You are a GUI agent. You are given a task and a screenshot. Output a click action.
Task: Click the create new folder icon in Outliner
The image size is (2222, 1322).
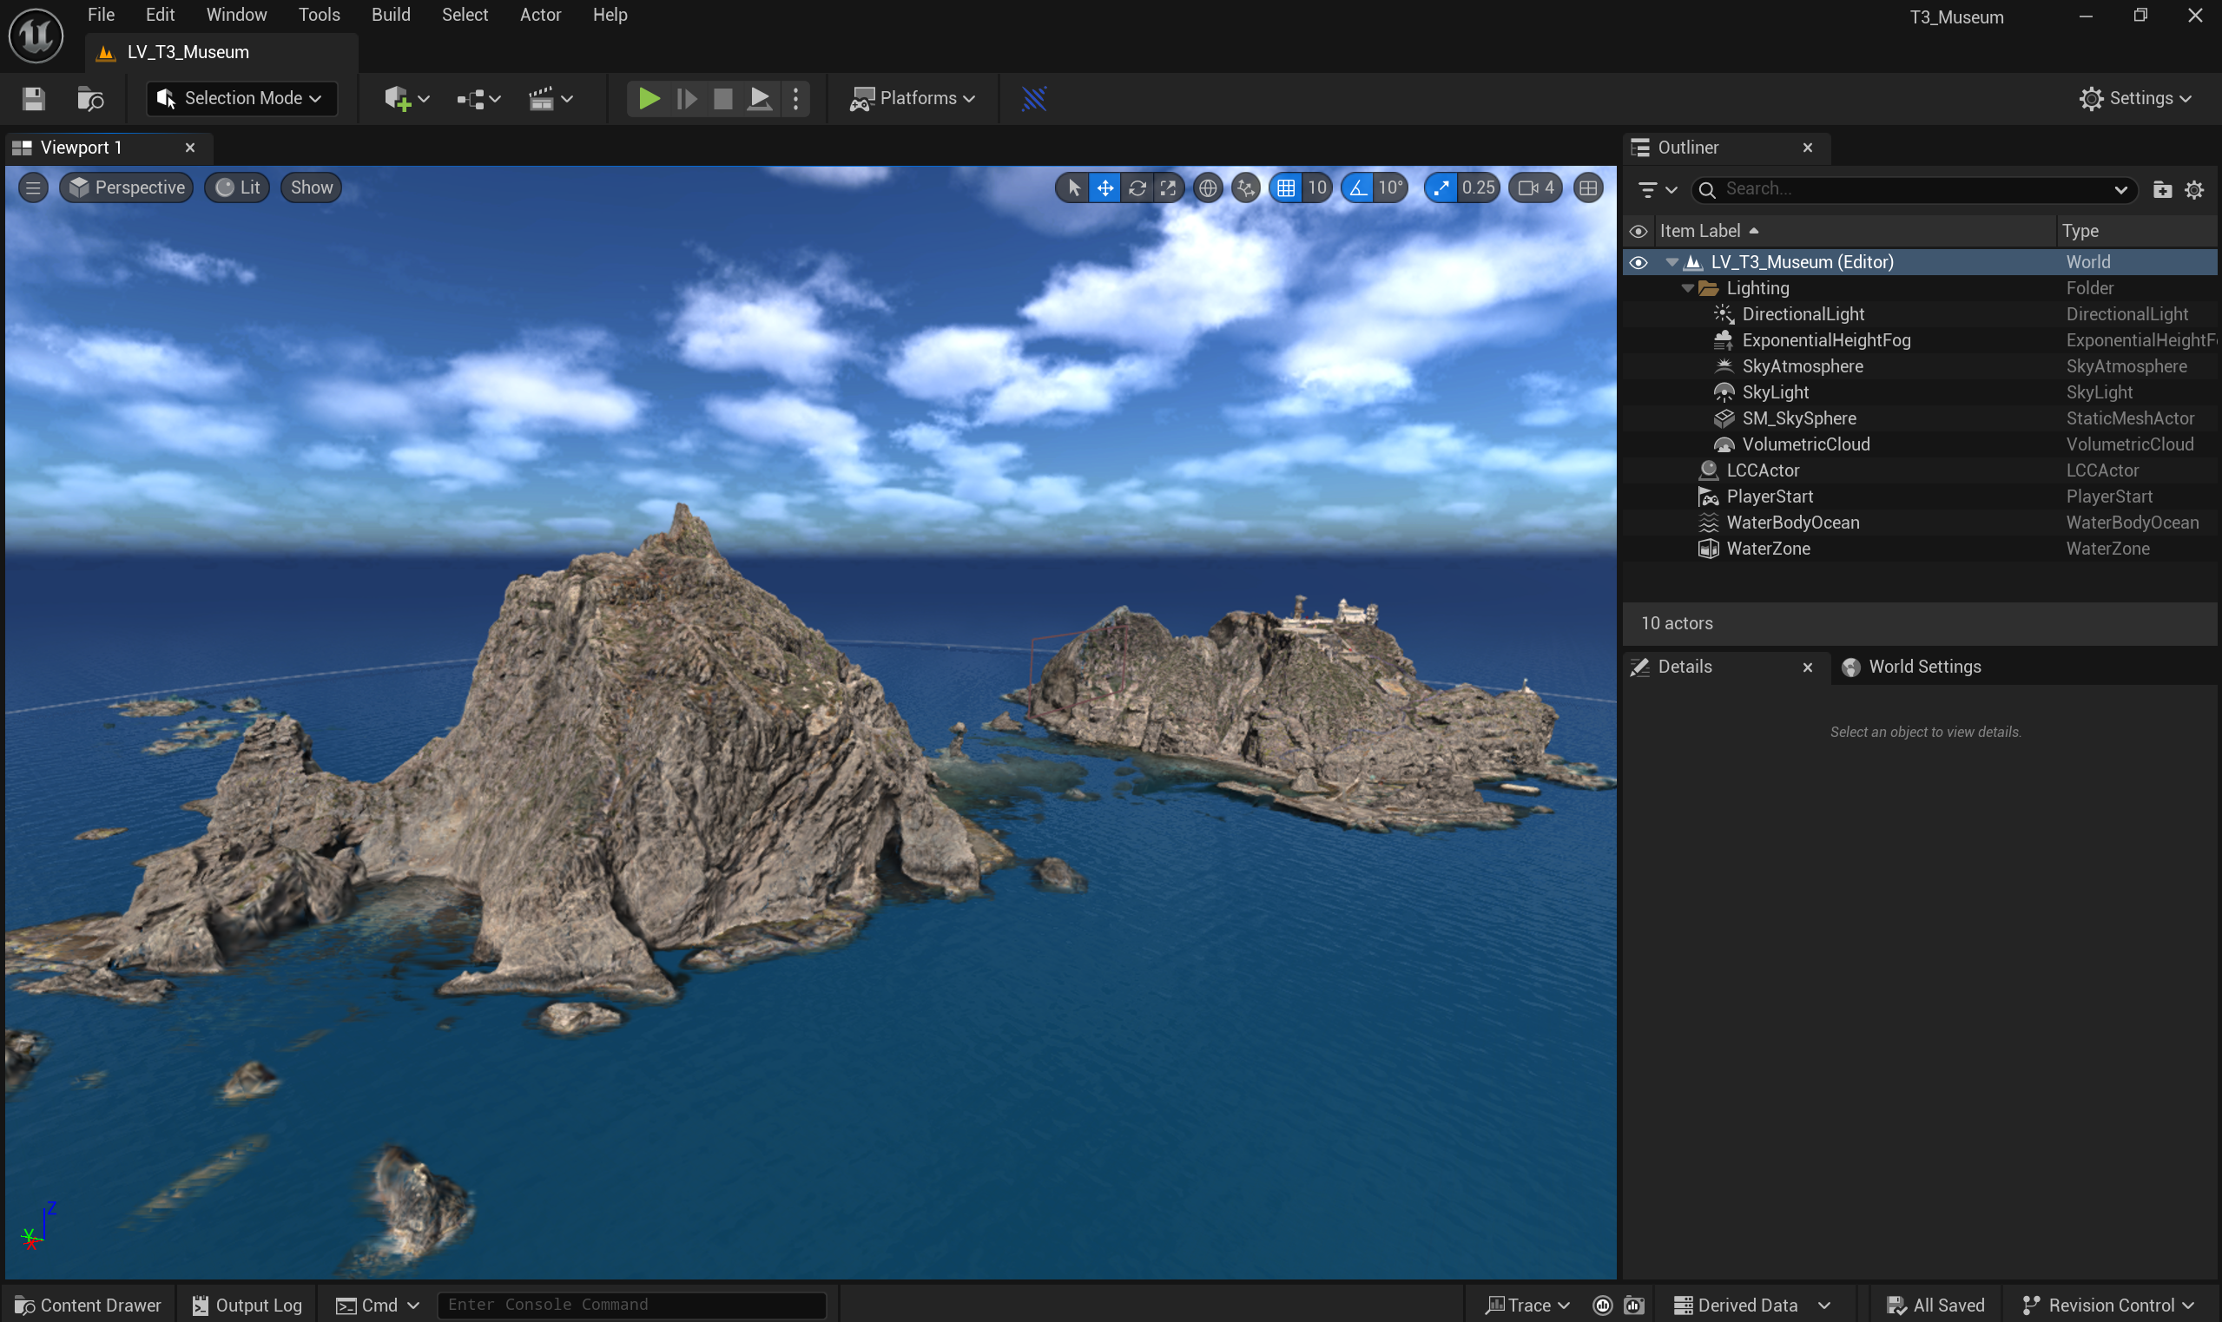pos(2162,190)
